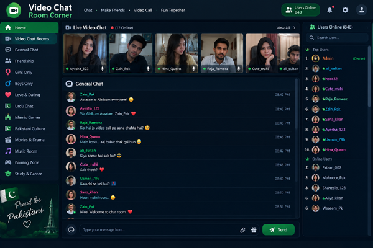Toggle Ayesha_123 microphone icon

(x=103, y=69)
